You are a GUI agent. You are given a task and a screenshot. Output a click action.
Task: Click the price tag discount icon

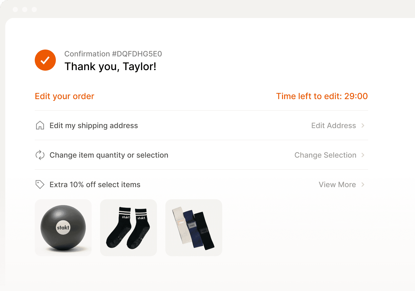click(40, 185)
